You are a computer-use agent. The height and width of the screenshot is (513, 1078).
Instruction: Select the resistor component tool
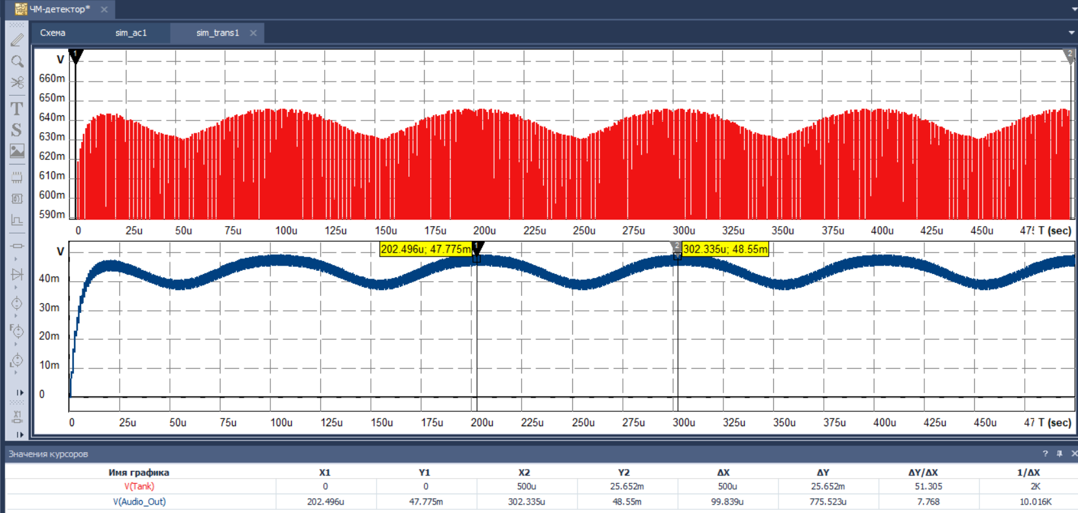[x=17, y=246]
